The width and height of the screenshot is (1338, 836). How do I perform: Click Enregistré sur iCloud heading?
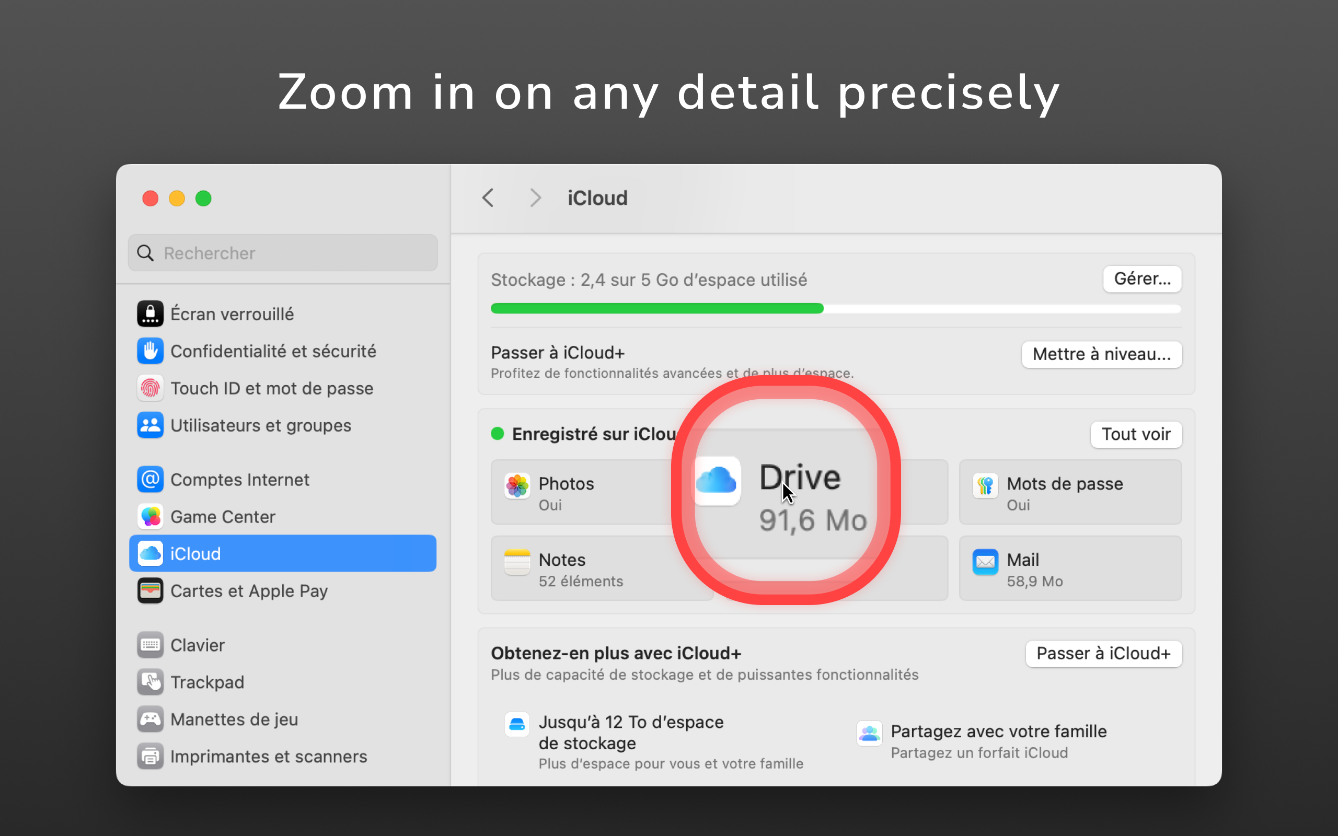594,434
